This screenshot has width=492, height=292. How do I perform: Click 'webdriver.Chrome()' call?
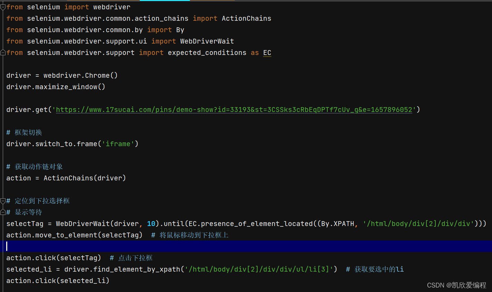tap(81, 76)
